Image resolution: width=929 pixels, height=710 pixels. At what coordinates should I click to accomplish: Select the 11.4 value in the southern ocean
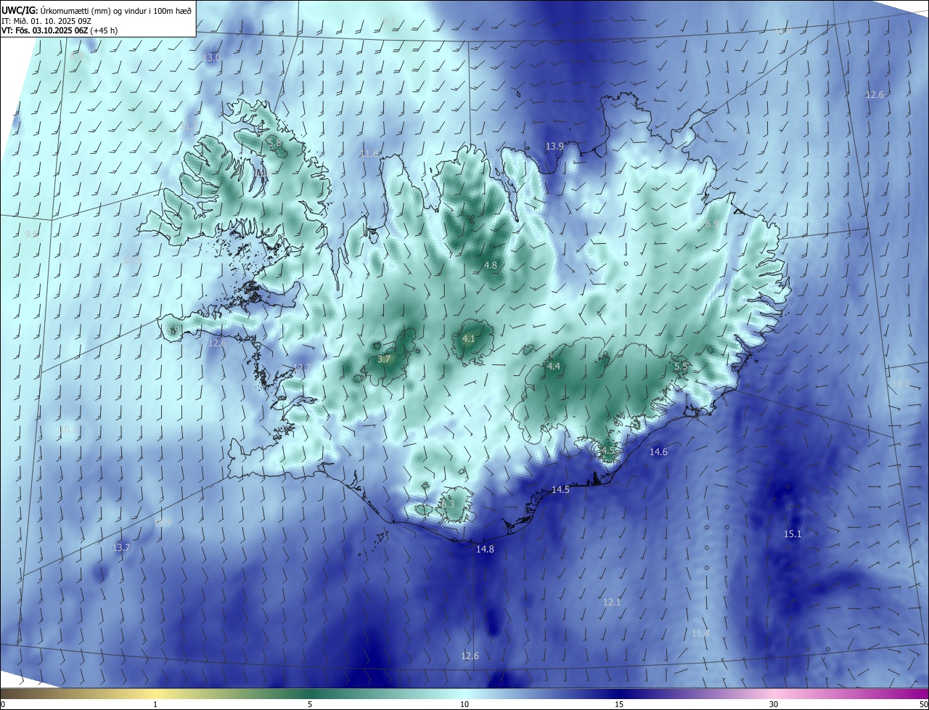click(700, 634)
